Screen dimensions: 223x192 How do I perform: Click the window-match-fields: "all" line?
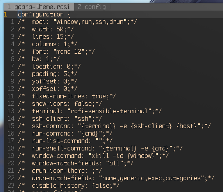click(x=76, y=163)
